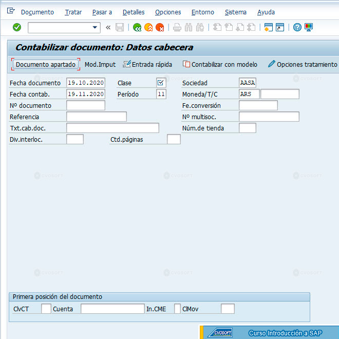Focus the Cuenta input field
Viewport: 339px width, 339px height.
coord(112,309)
